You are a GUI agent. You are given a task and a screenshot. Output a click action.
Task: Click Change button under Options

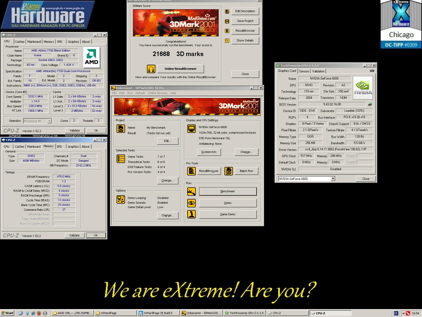[x=167, y=216]
